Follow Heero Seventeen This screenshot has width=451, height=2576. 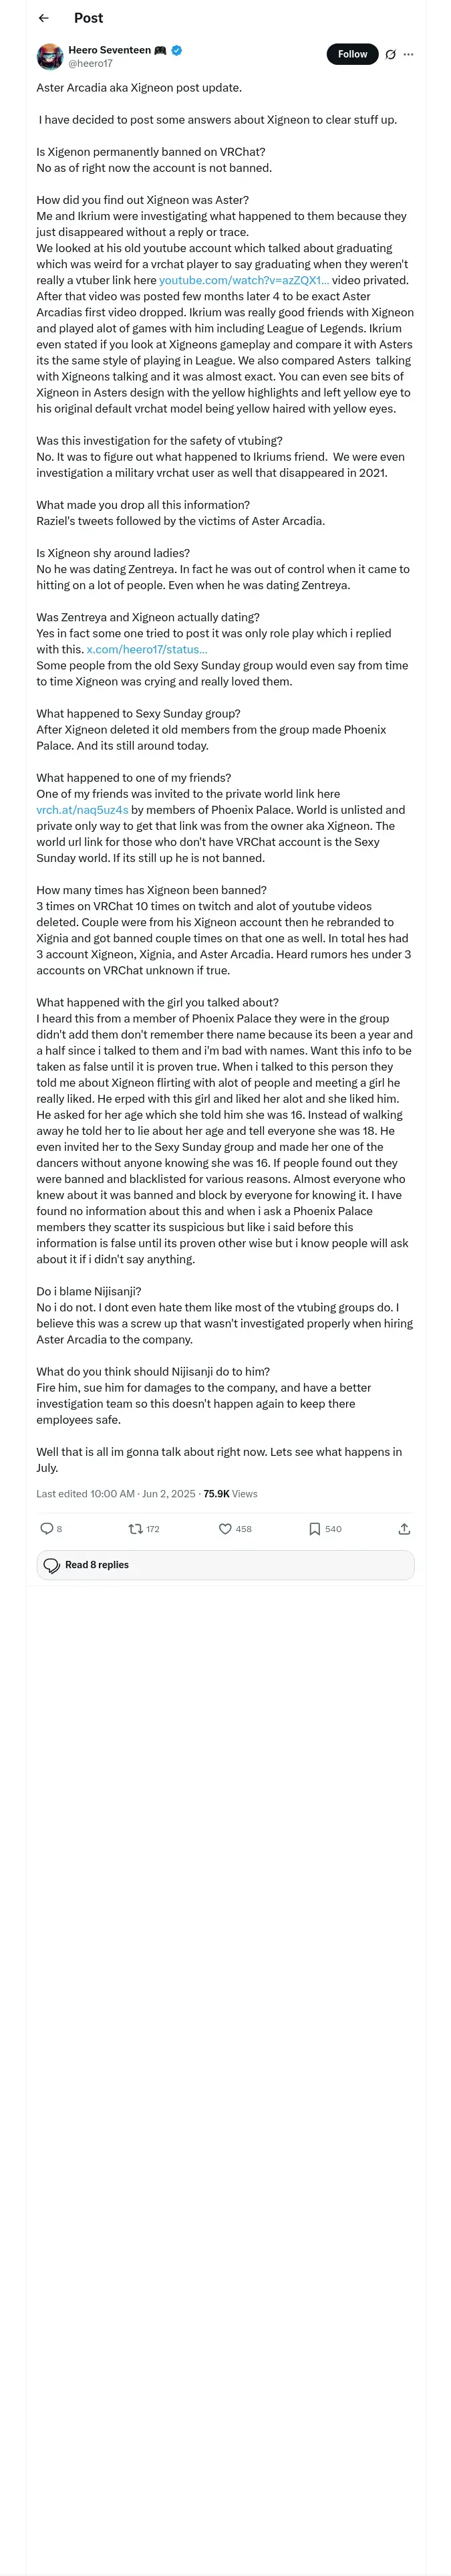pyautogui.click(x=352, y=54)
